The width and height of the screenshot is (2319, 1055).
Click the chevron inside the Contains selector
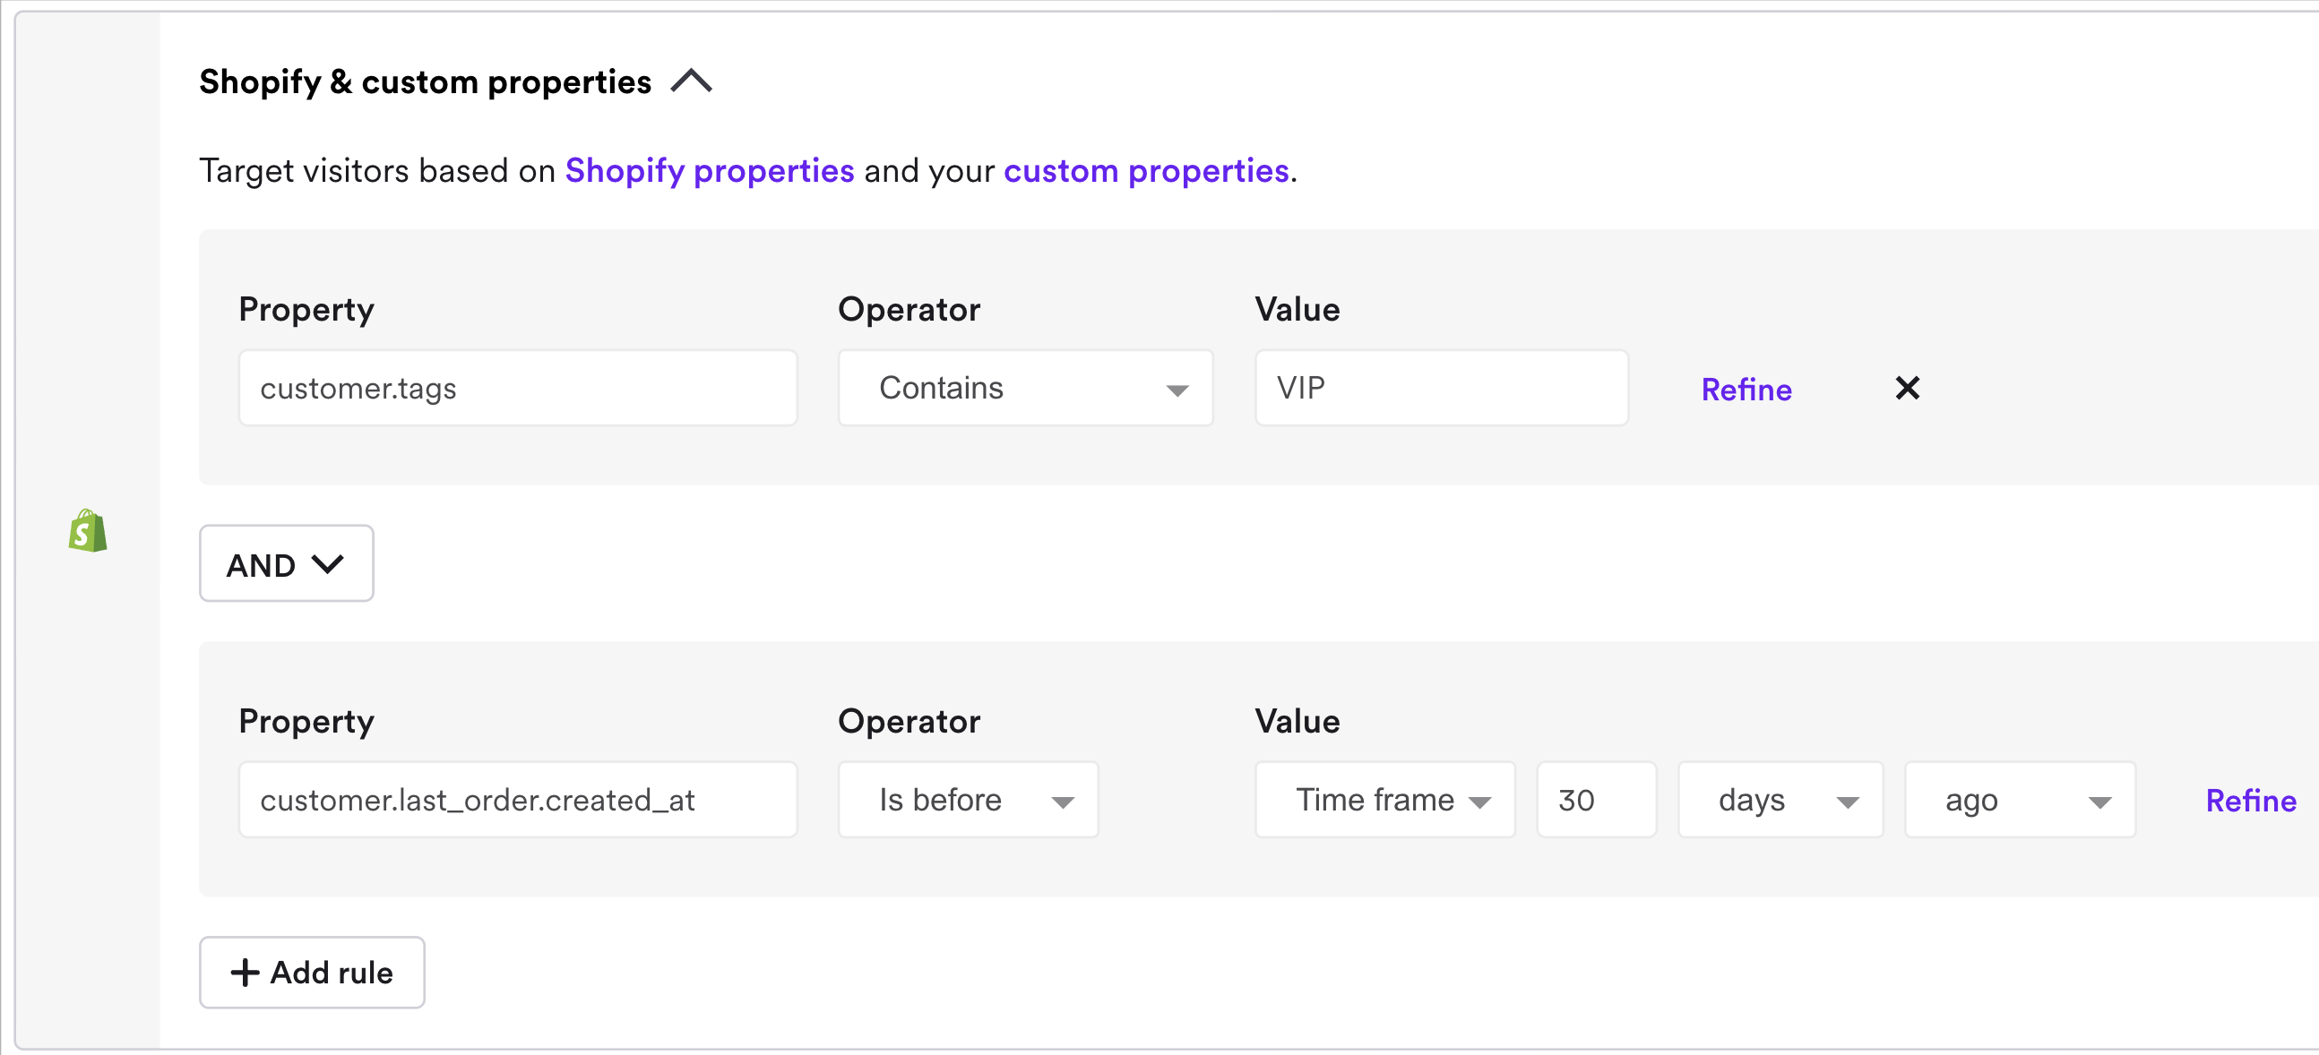point(1177,390)
